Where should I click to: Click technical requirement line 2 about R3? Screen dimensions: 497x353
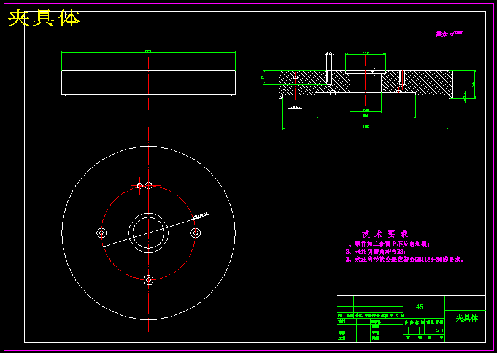376,252
